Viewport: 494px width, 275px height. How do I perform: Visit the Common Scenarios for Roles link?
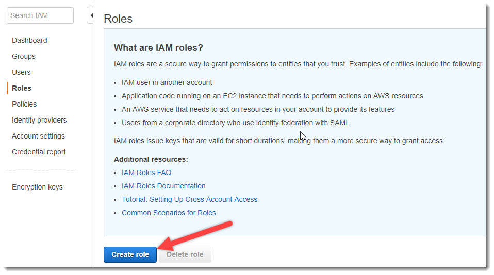[x=169, y=213]
